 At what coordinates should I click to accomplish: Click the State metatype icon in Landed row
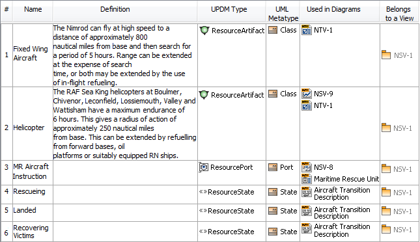click(273, 211)
